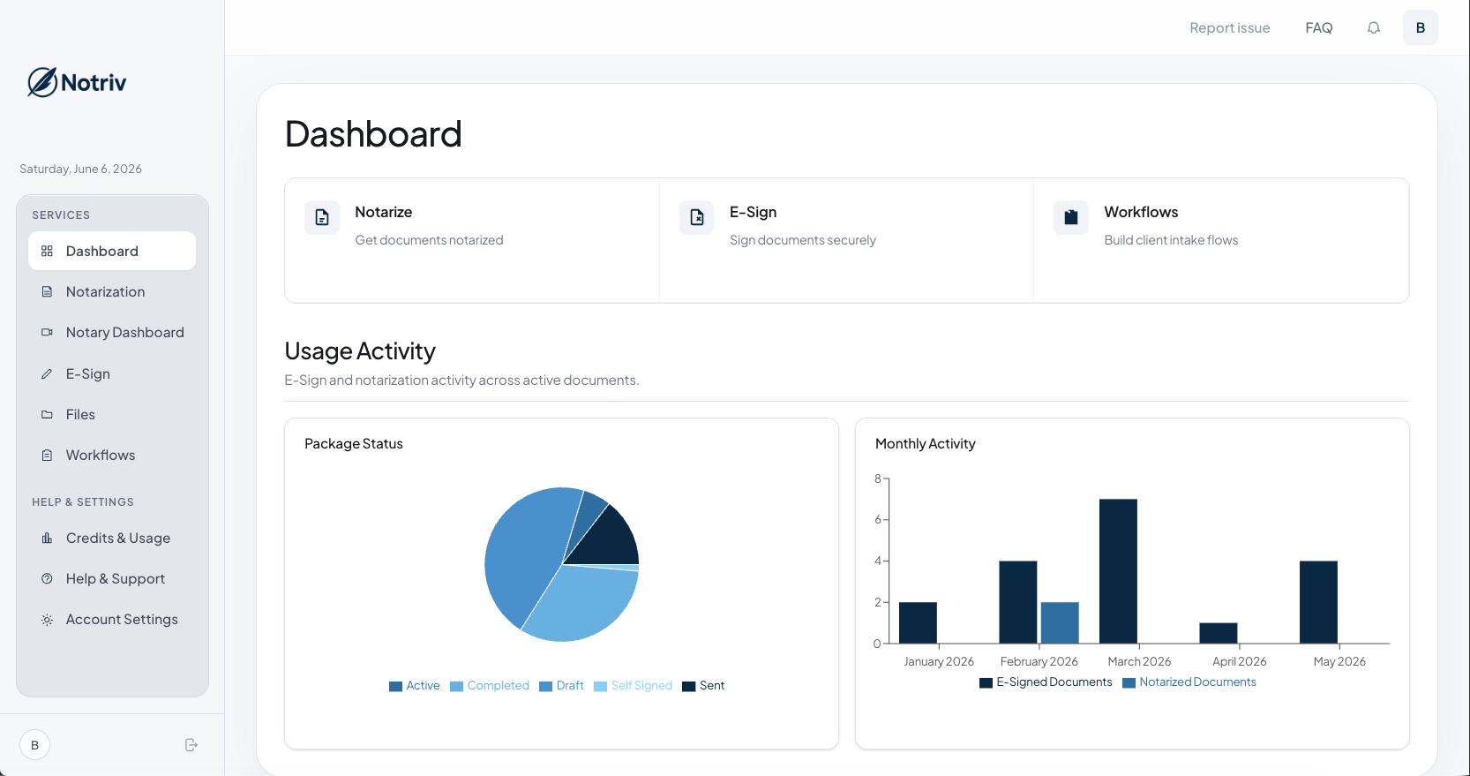Image resolution: width=1470 pixels, height=776 pixels.
Task: Click the Help & Support icon
Action: click(x=48, y=578)
